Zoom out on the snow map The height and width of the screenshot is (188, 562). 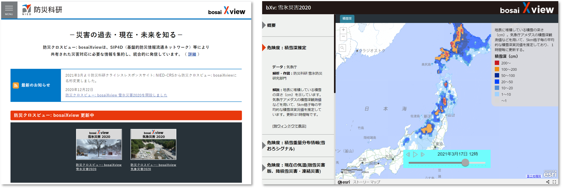coord(343,37)
